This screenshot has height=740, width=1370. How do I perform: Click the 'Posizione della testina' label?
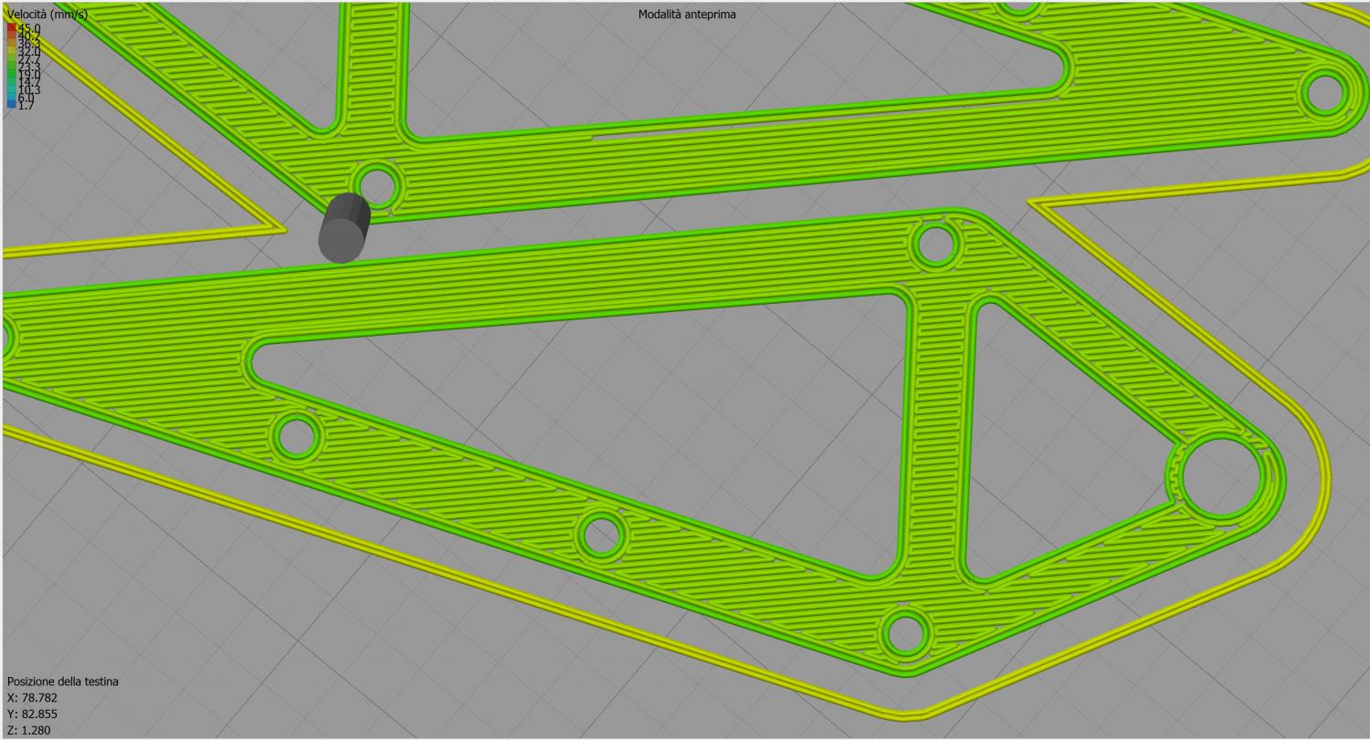pyautogui.click(x=63, y=682)
